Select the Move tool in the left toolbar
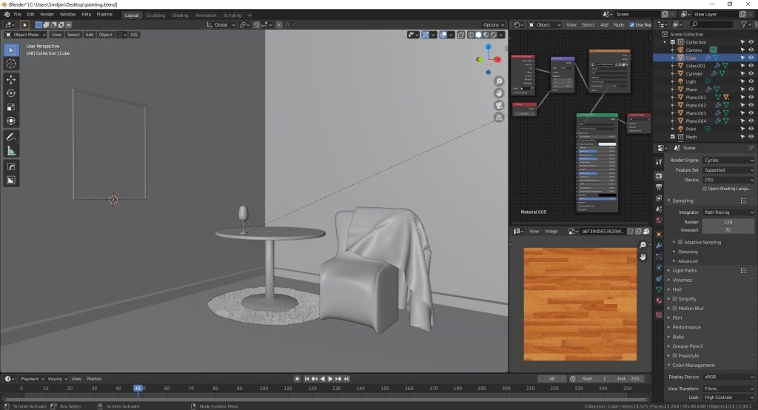This screenshot has width=758, height=410. 11,79
